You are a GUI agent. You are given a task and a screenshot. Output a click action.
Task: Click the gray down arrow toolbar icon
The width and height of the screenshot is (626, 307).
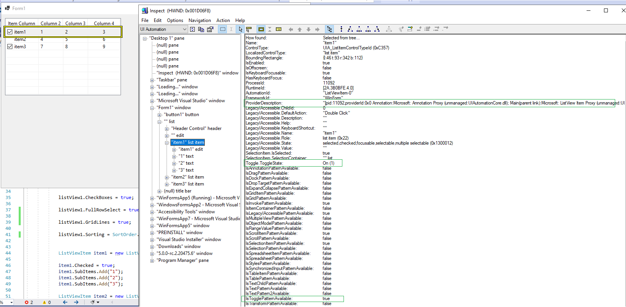coord(308,29)
